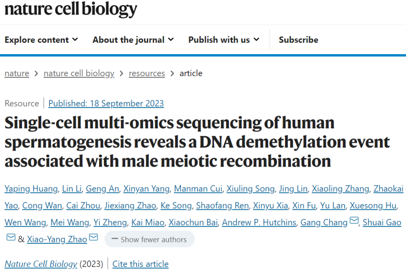The width and height of the screenshot is (406, 272).
Task: Click author Andrew P. Hutchins
Action: click(x=259, y=223)
